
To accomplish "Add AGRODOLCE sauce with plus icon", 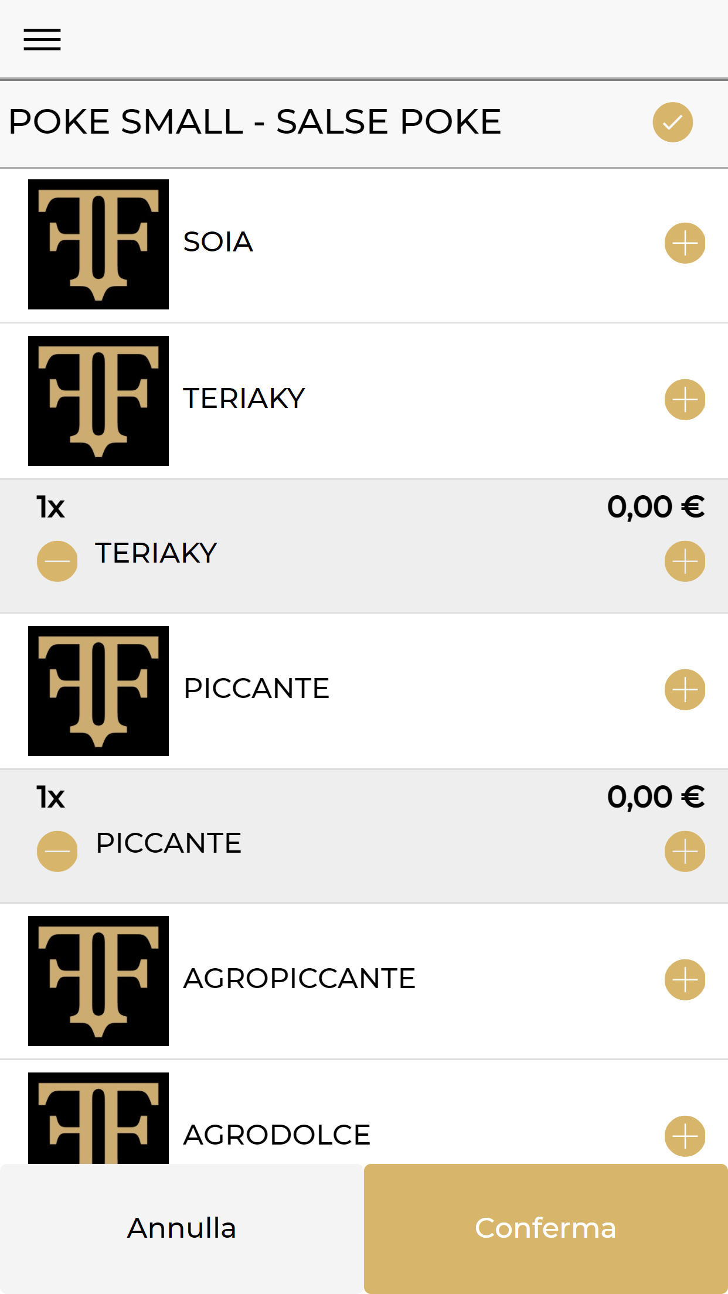I will tap(685, 1136).
